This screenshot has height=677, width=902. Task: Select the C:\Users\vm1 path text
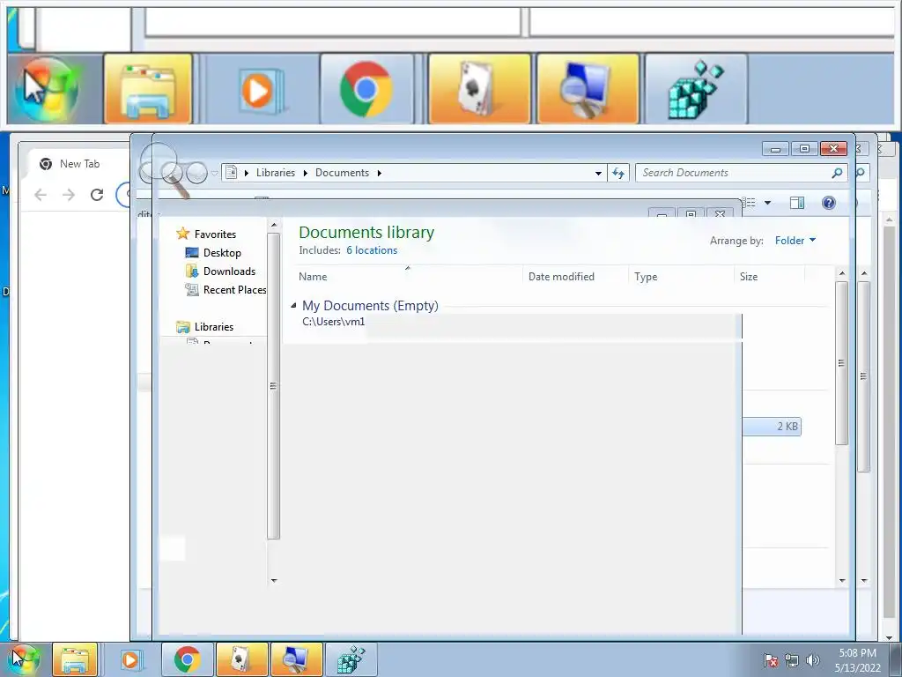[334, 322]
